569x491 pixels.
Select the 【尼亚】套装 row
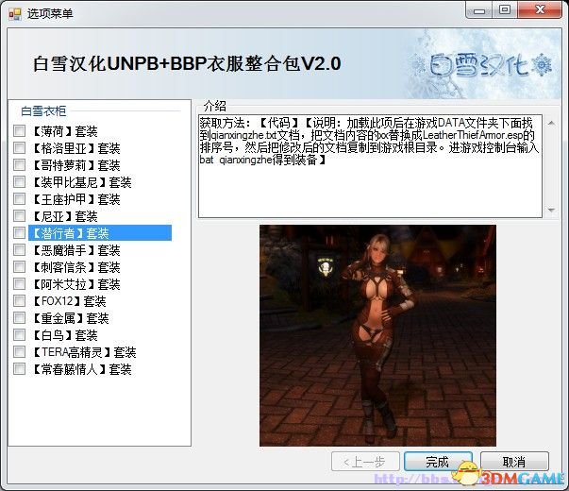(x=65, y=216)
